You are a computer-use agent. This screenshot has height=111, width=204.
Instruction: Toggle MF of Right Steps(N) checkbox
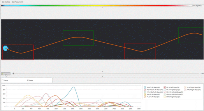[x=185, y=90]
